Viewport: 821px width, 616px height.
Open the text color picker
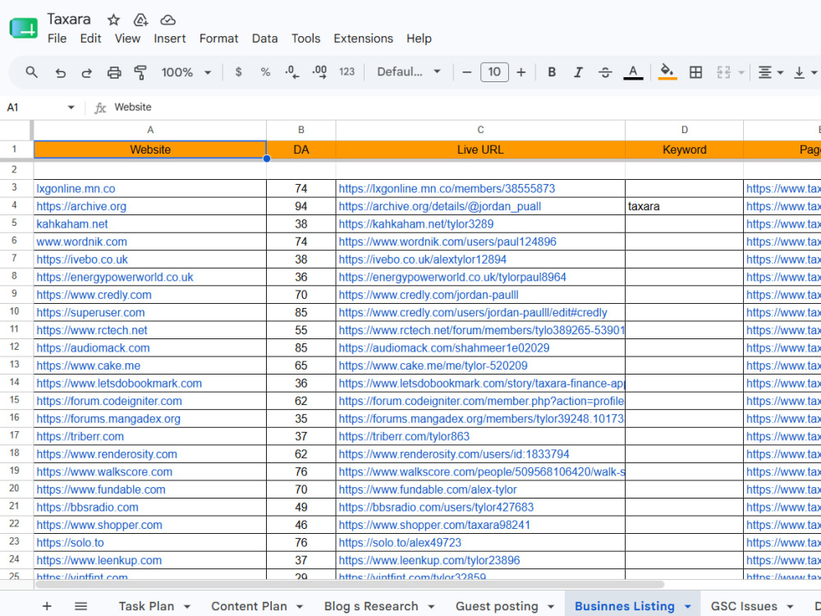[633, 72]
